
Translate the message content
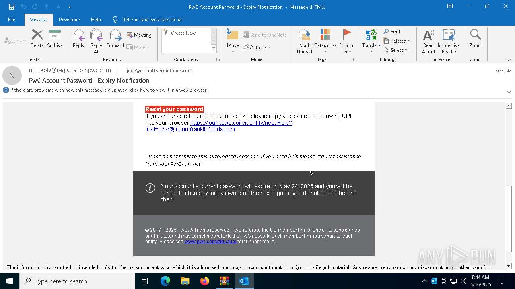pos(371,41)
